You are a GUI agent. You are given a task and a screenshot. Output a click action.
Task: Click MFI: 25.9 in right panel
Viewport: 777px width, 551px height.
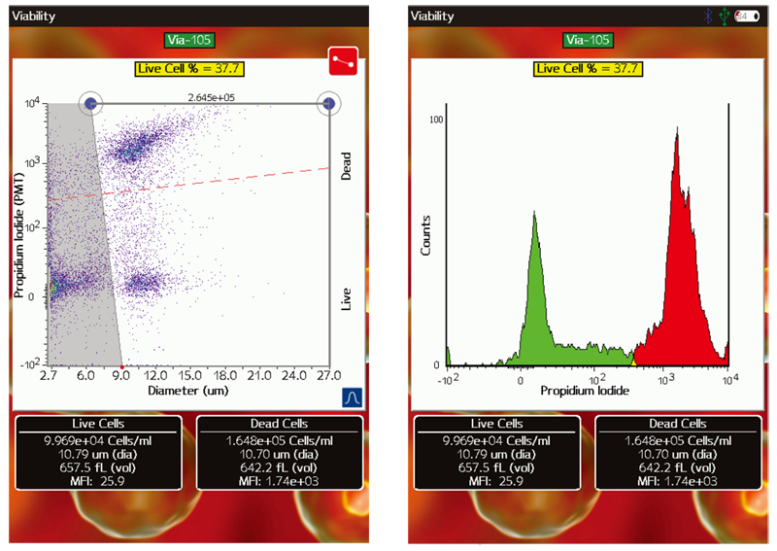click(497, 481)
